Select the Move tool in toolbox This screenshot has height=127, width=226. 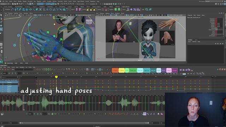pos(1,25)
